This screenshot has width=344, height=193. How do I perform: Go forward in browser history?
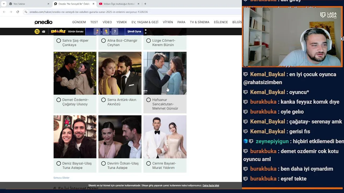point(11,12)
